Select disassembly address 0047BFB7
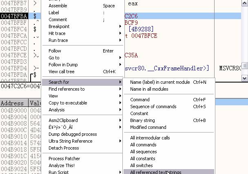Screen dimensions: 248x174 coord(14,3)
